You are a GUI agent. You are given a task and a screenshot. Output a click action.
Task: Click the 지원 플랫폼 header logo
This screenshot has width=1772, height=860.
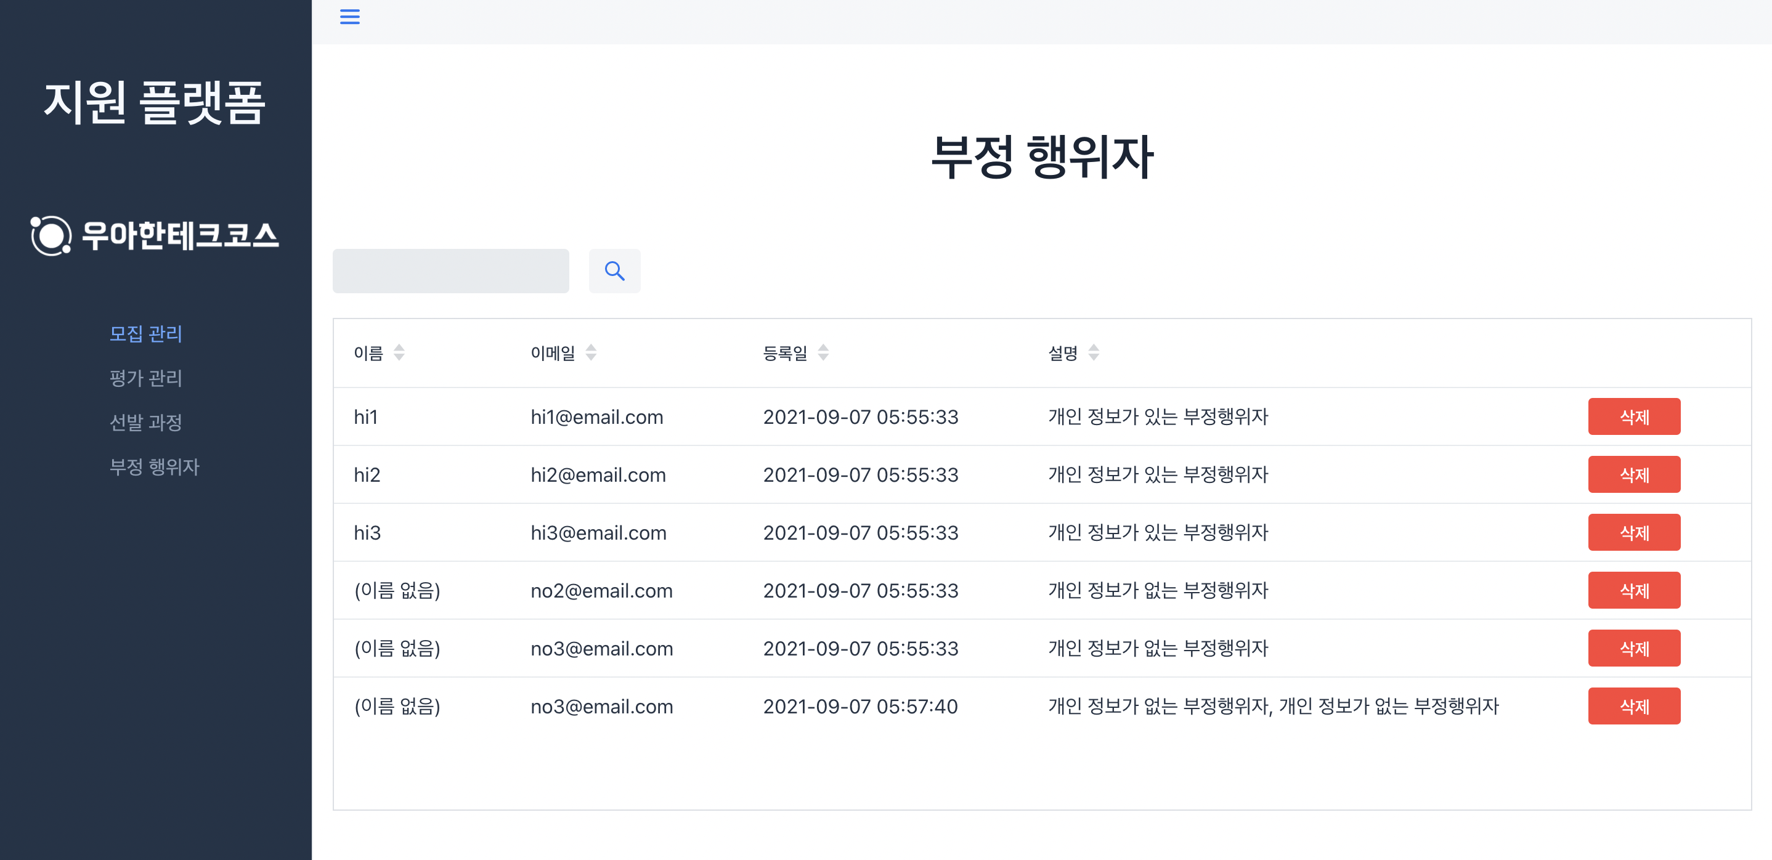[154, 103]
